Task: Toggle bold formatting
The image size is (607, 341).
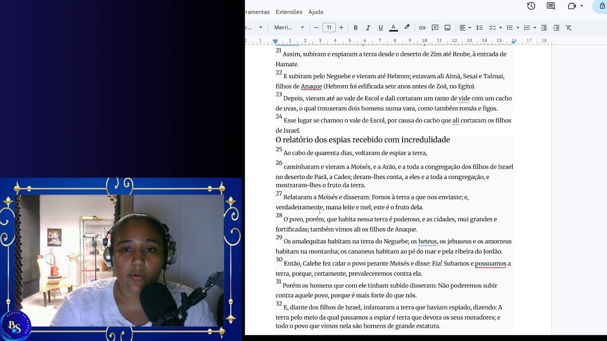Action: [x=356, y=27]
